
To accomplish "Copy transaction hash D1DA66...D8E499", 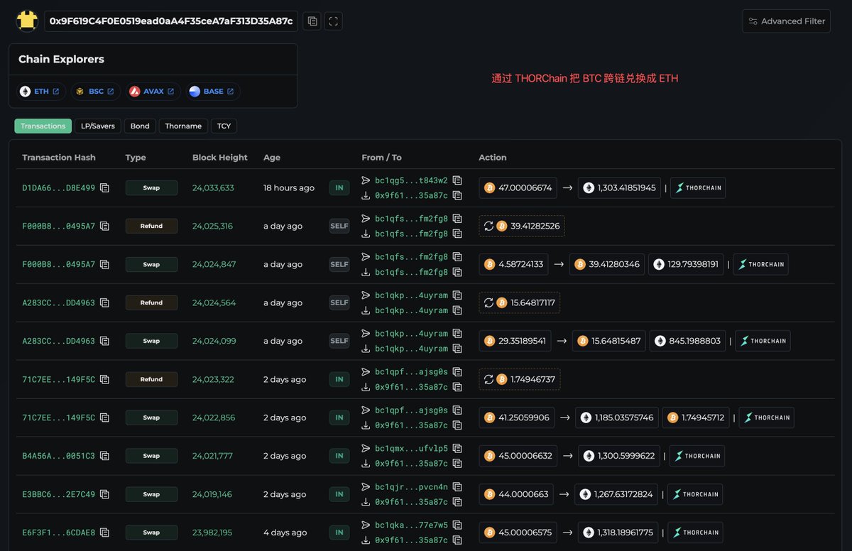I will coord(104,188).
